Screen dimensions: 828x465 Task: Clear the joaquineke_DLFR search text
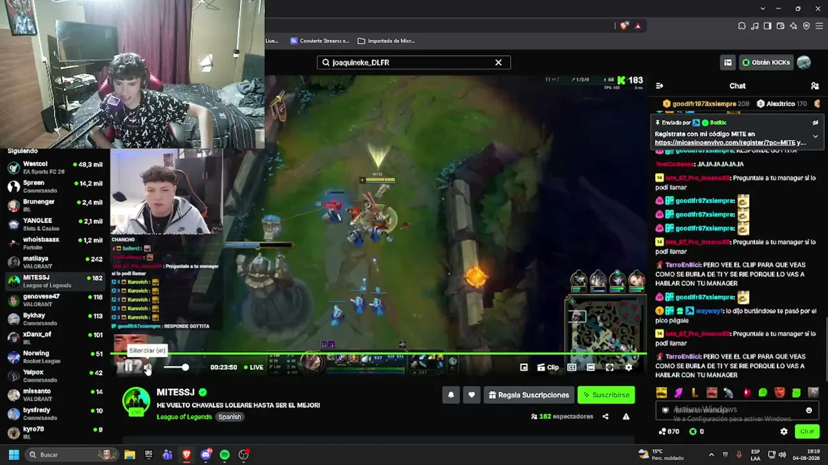click(498, 63)
